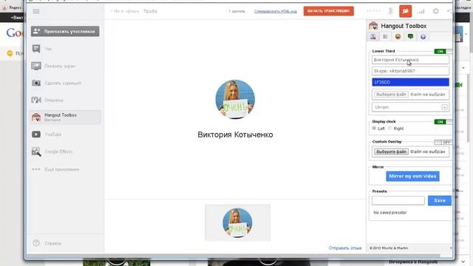Switch to Toolbox Lower Third tab
This screenshot has width=473, height=266.
click(x=373, y=37)
